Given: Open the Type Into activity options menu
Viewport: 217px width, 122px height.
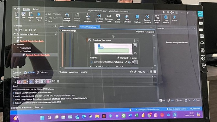Looking at the screenshot, I should pyautogui.click(x=134, y=40).
